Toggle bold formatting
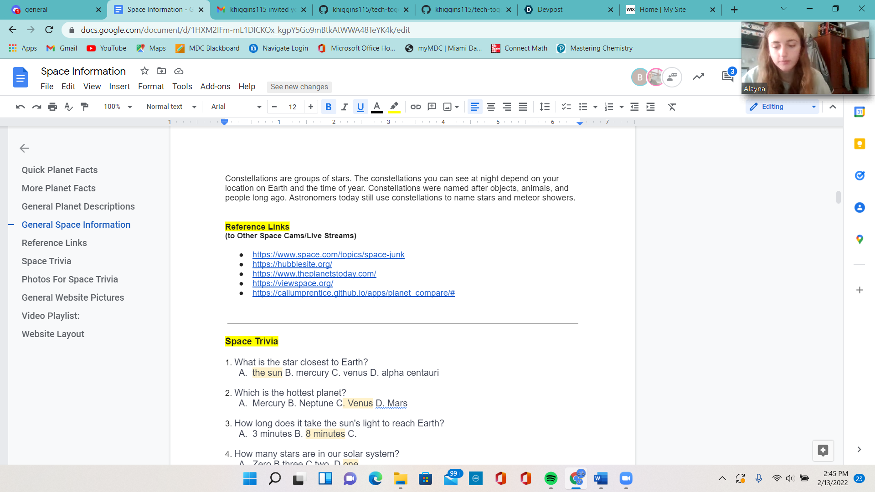Image resolution: width=875 pixels, height=492 pixels. [x=328, y=107]
